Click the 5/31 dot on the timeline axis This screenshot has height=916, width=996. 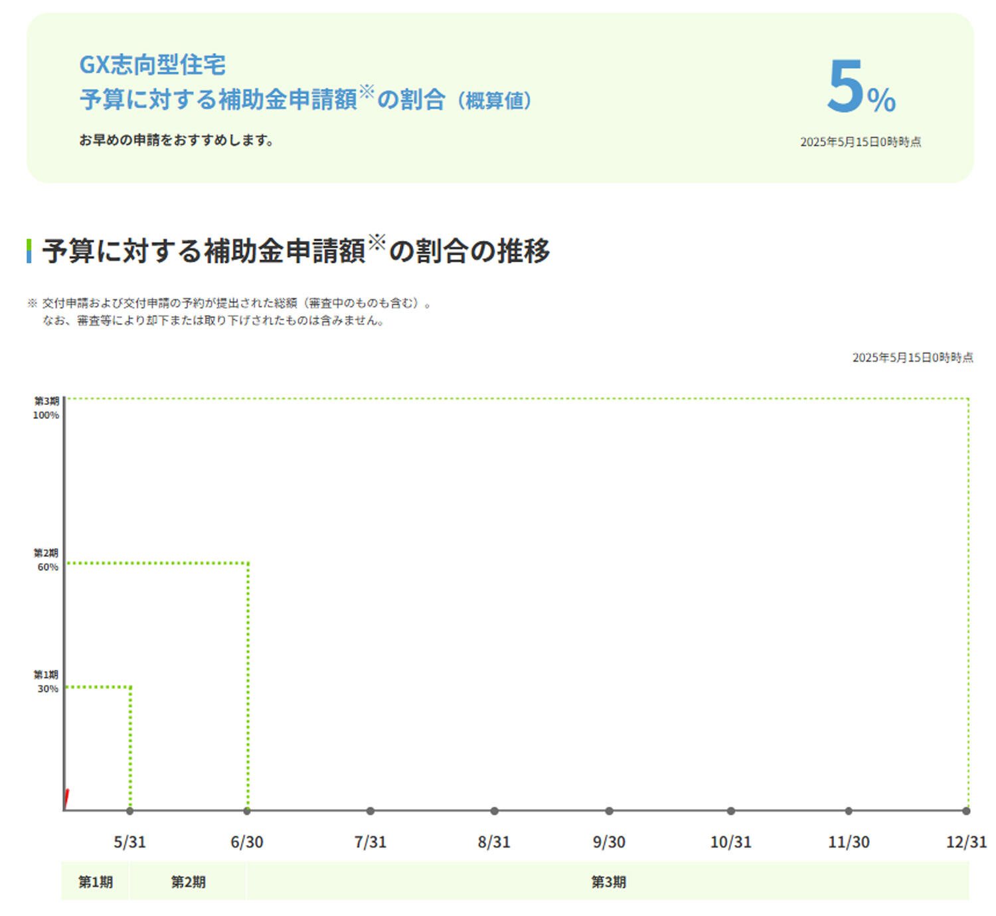130,810
